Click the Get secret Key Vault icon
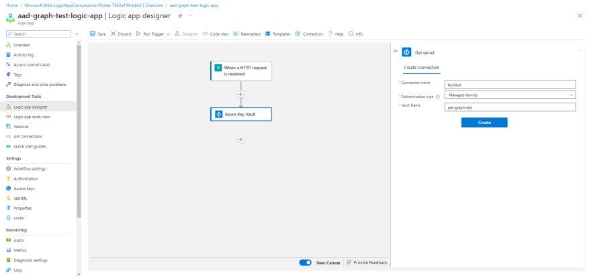The image size is (591, 277). click(406, 52)
